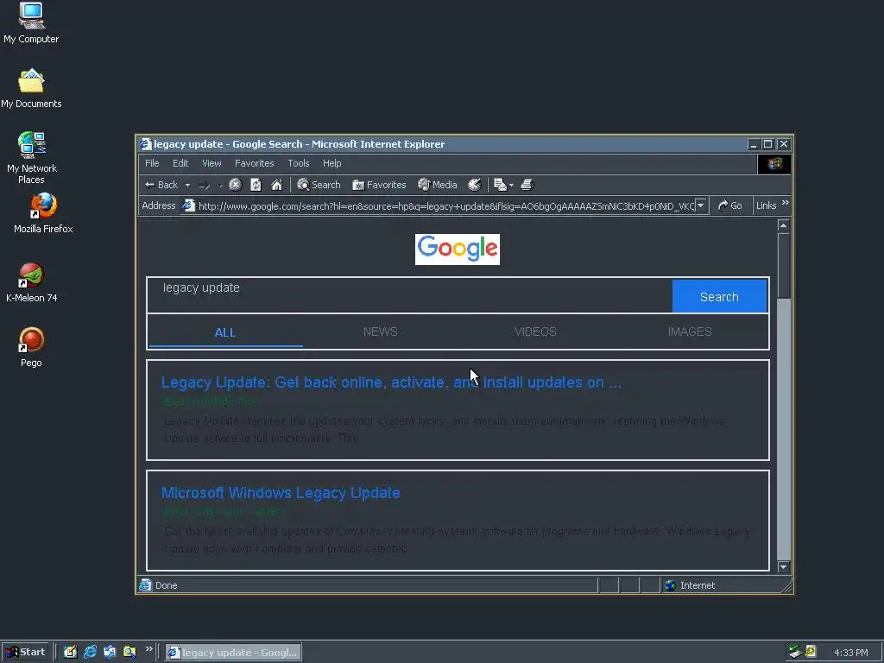Click the scrollbar up arrow
Screen dimensions: 884x663
tap(783, 225)
